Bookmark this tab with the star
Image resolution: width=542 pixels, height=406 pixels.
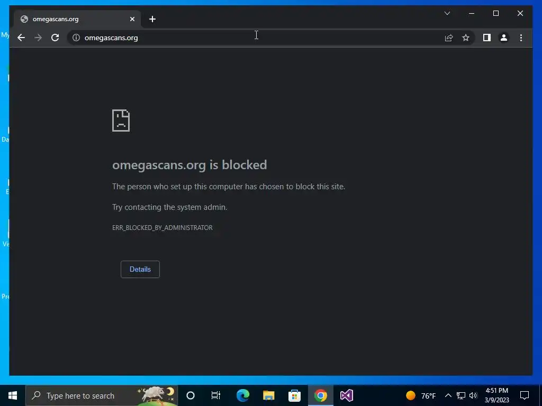[466, 38]
